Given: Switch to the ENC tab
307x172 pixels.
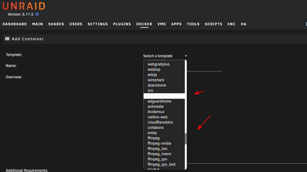Looking at the screenshot, I should (x=231, y=24).
